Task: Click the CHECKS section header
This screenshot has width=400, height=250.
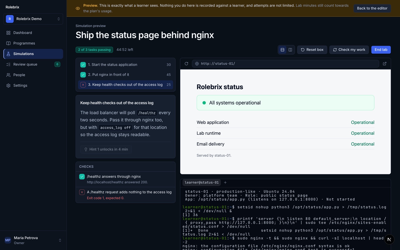Action: pos(86,167)
